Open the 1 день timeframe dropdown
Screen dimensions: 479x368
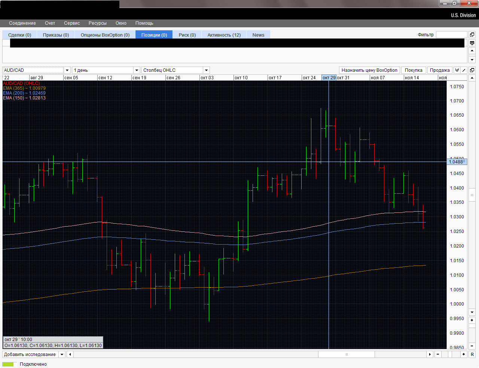coord(137,70)
